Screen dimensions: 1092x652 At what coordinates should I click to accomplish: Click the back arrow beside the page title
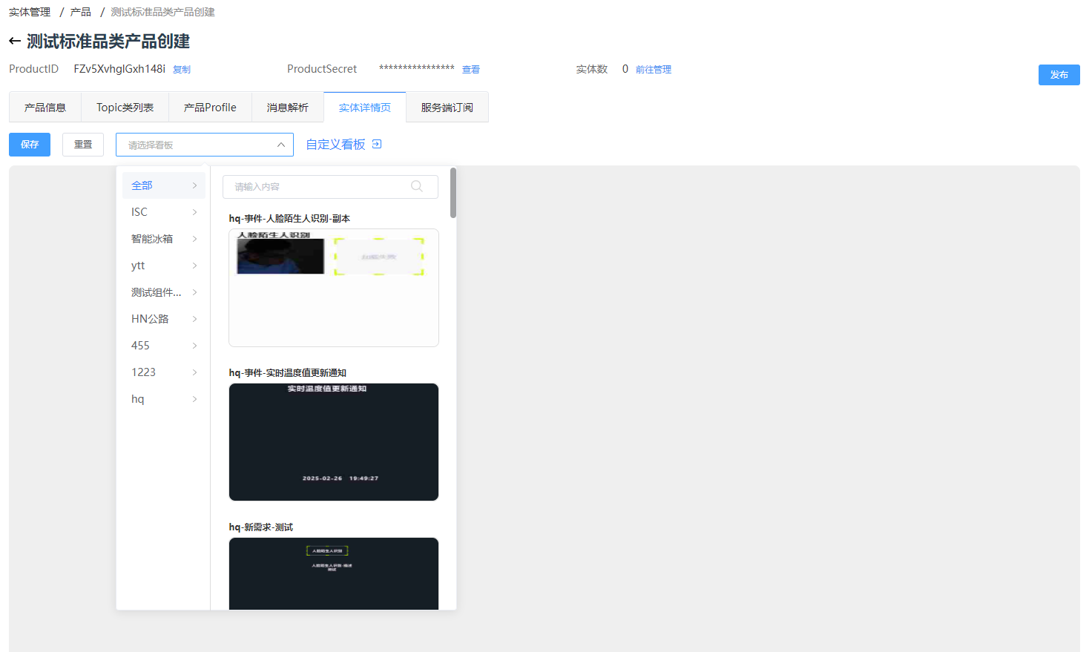(x=15, y=42)
